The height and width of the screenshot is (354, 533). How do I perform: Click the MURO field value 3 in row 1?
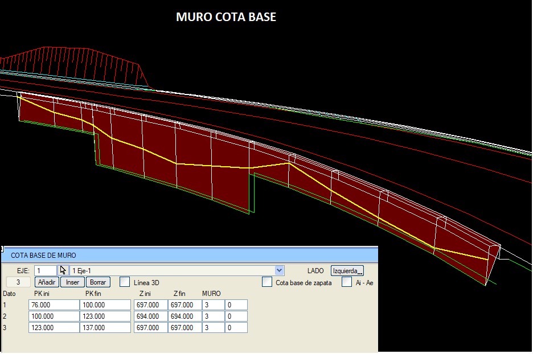tap(214, 304)
